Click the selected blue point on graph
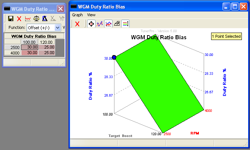The height and width of the screenshot is (150, 250). [x=114, y=57]
